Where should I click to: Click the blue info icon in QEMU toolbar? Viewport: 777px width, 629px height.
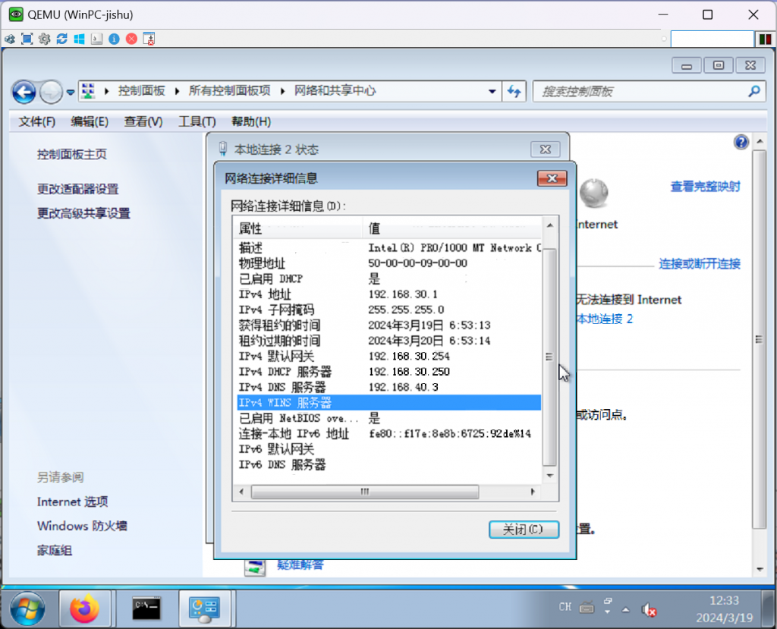coord(114,39)
